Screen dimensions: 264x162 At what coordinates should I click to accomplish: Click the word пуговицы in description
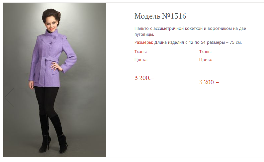pos(144,35)
